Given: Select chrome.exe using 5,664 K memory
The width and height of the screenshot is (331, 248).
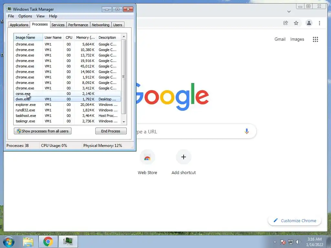Looking at the screenshot, I should pos(68,44).
